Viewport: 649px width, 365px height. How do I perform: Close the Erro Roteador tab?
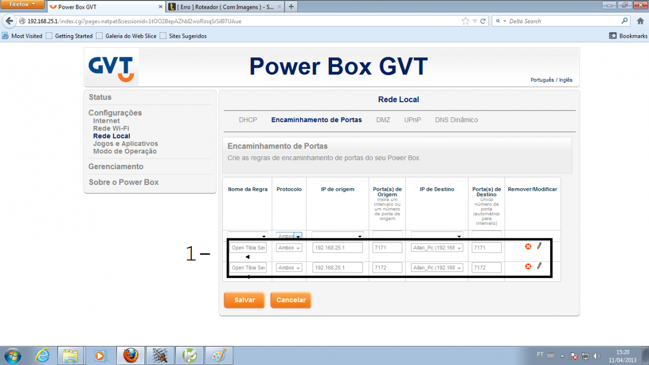tap(279, 7)
